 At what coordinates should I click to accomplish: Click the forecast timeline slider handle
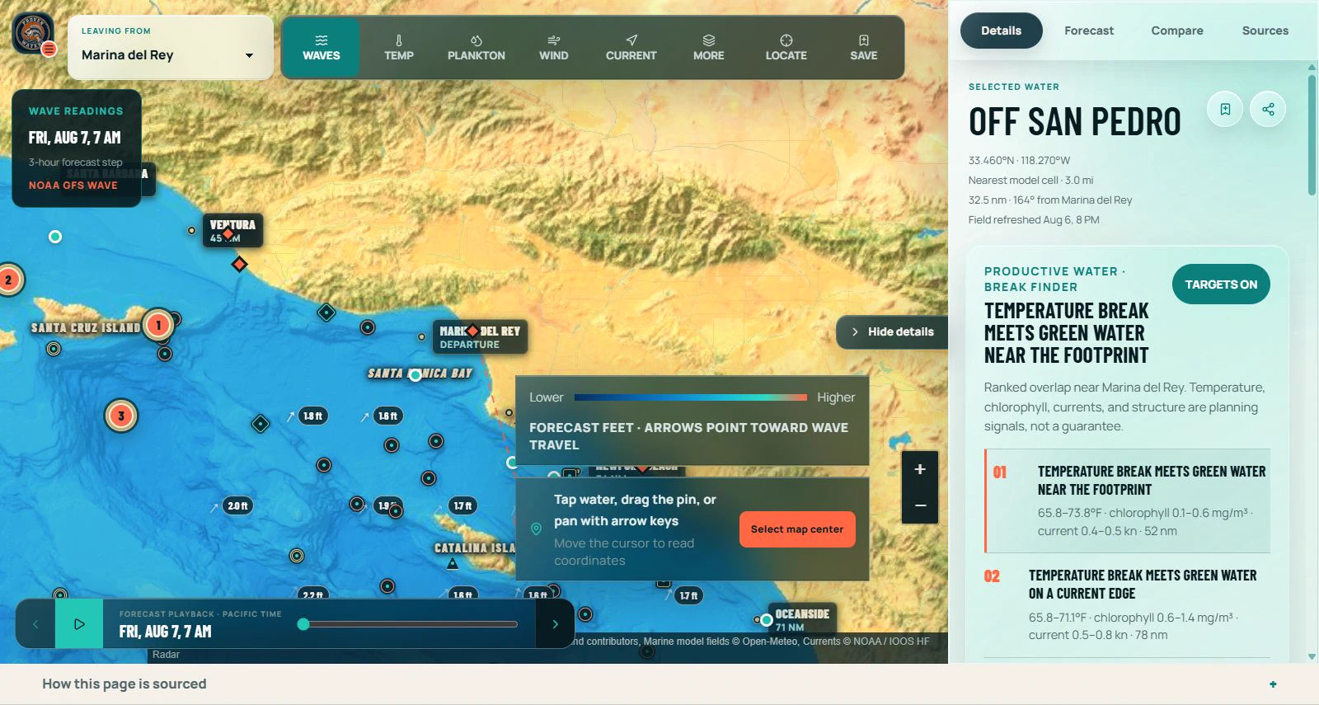(303, 624)
